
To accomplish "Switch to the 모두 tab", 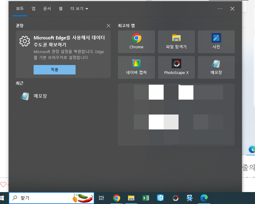I will click(x=20, y=9).
